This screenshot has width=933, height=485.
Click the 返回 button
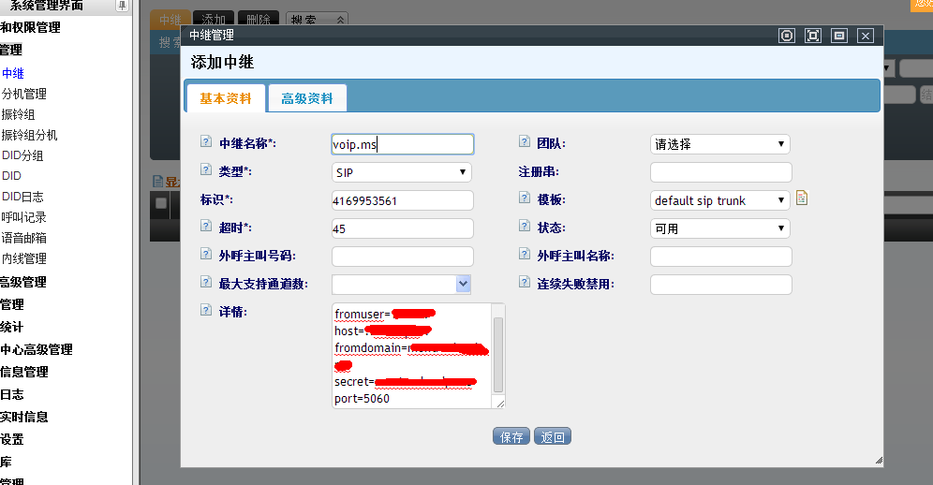coord(552,437)
